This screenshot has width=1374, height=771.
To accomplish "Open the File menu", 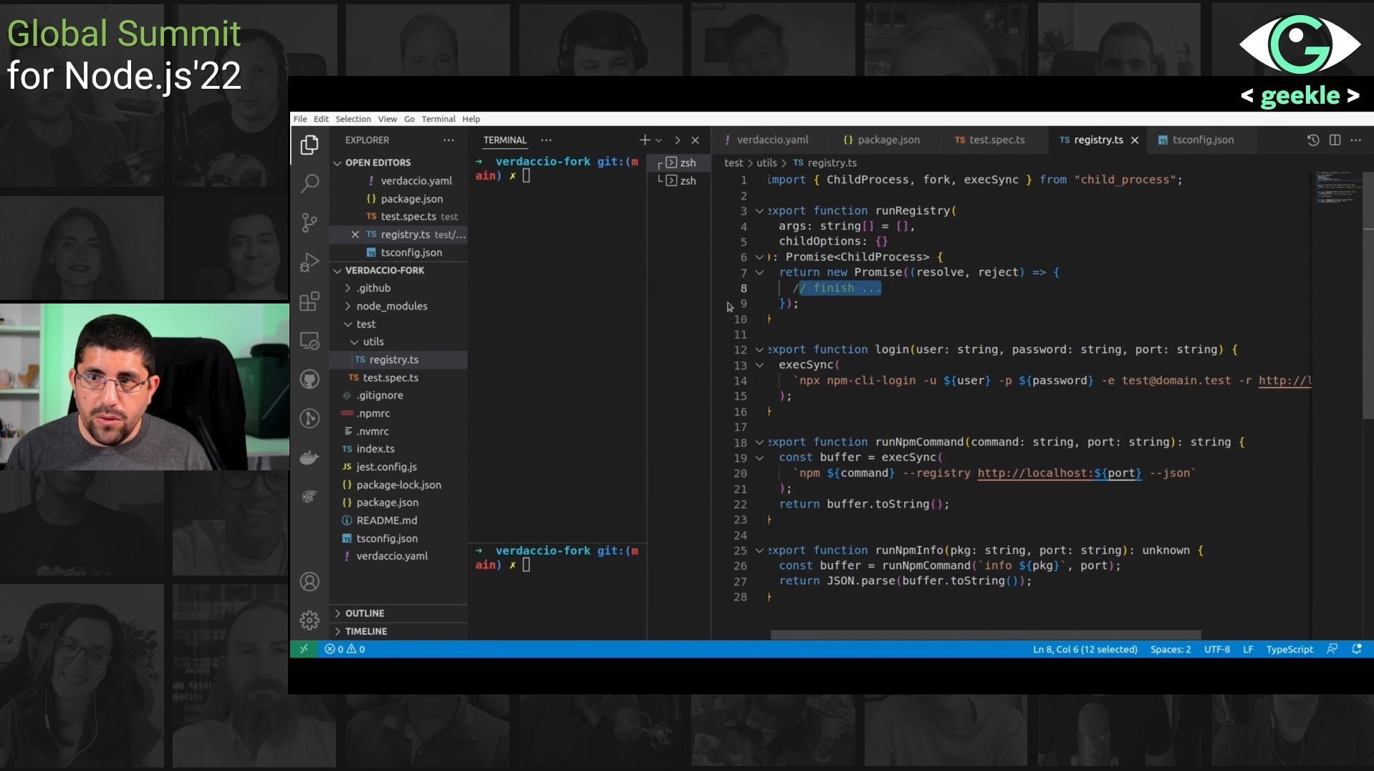I will (x=300, y=119).
